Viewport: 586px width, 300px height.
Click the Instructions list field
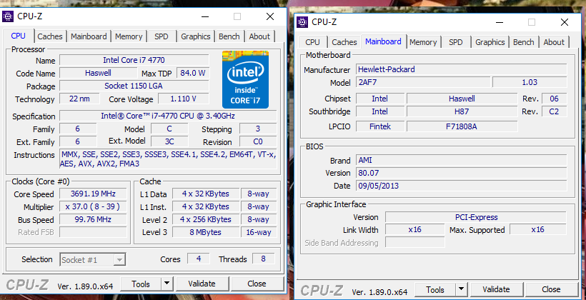(168, 159)
